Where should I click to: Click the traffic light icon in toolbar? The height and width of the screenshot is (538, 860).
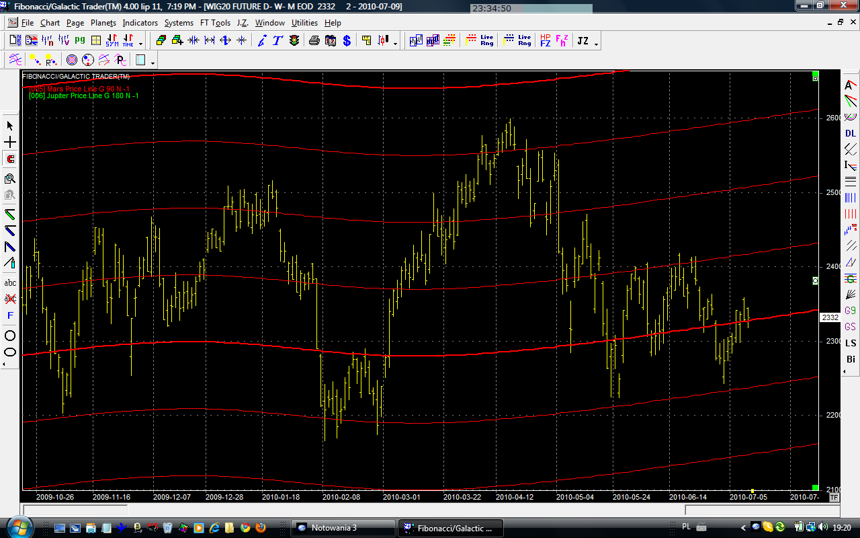coord(294,41)
